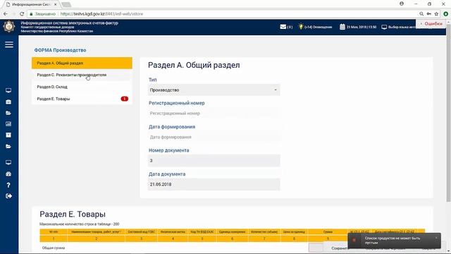Click the Регистрационный номер field

214,114
